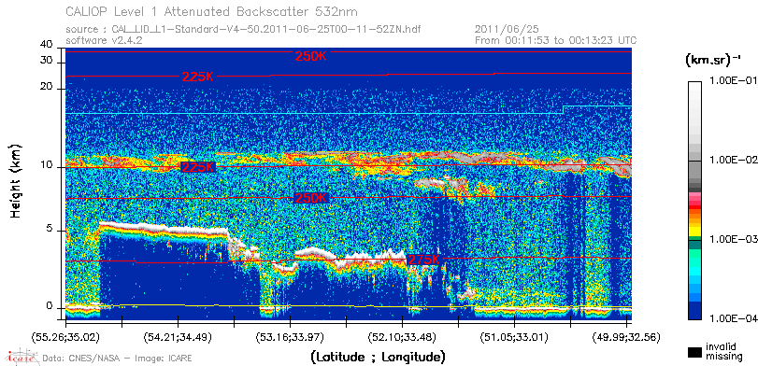The height and width of the screenshot is (366, 758).
Task: Click the '(54.21;34.49)' axis tick label
Action: 178,336
